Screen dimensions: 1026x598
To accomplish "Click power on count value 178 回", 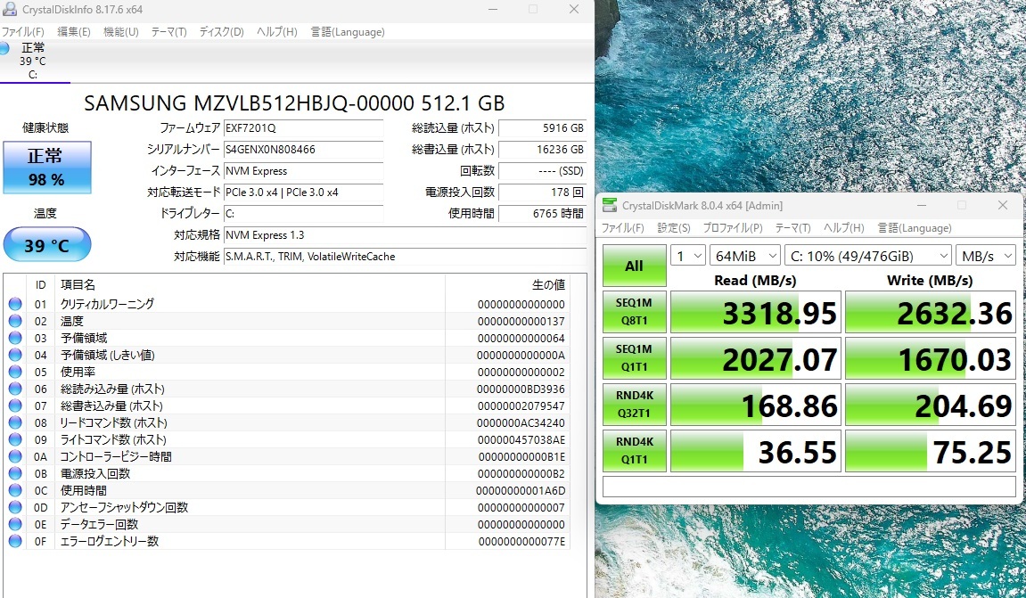I will click(x=542, y=193).
